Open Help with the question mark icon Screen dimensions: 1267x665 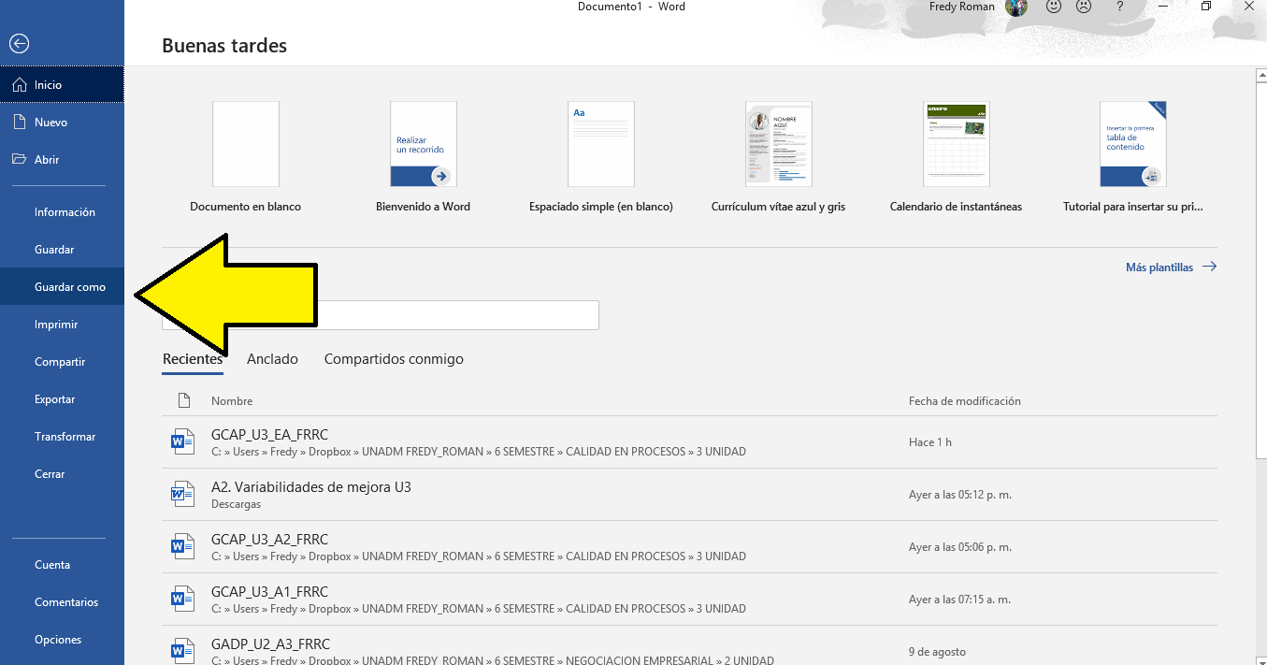click(1119, 7)
